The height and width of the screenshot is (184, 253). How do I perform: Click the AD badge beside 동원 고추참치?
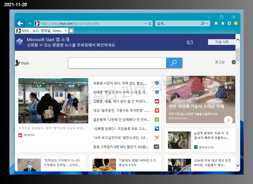coord(156,147)
